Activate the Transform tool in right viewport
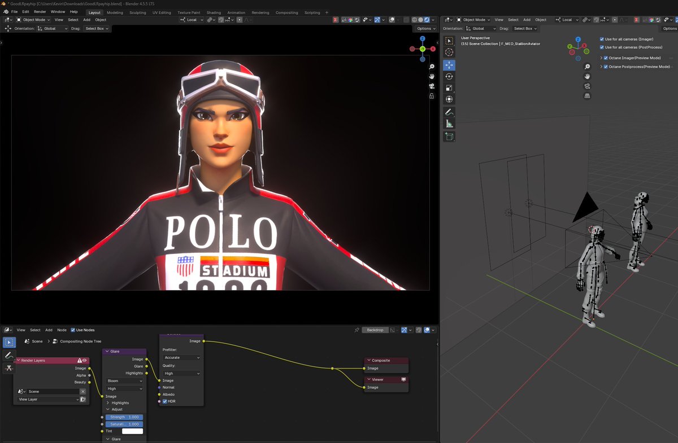 [449, 99]
